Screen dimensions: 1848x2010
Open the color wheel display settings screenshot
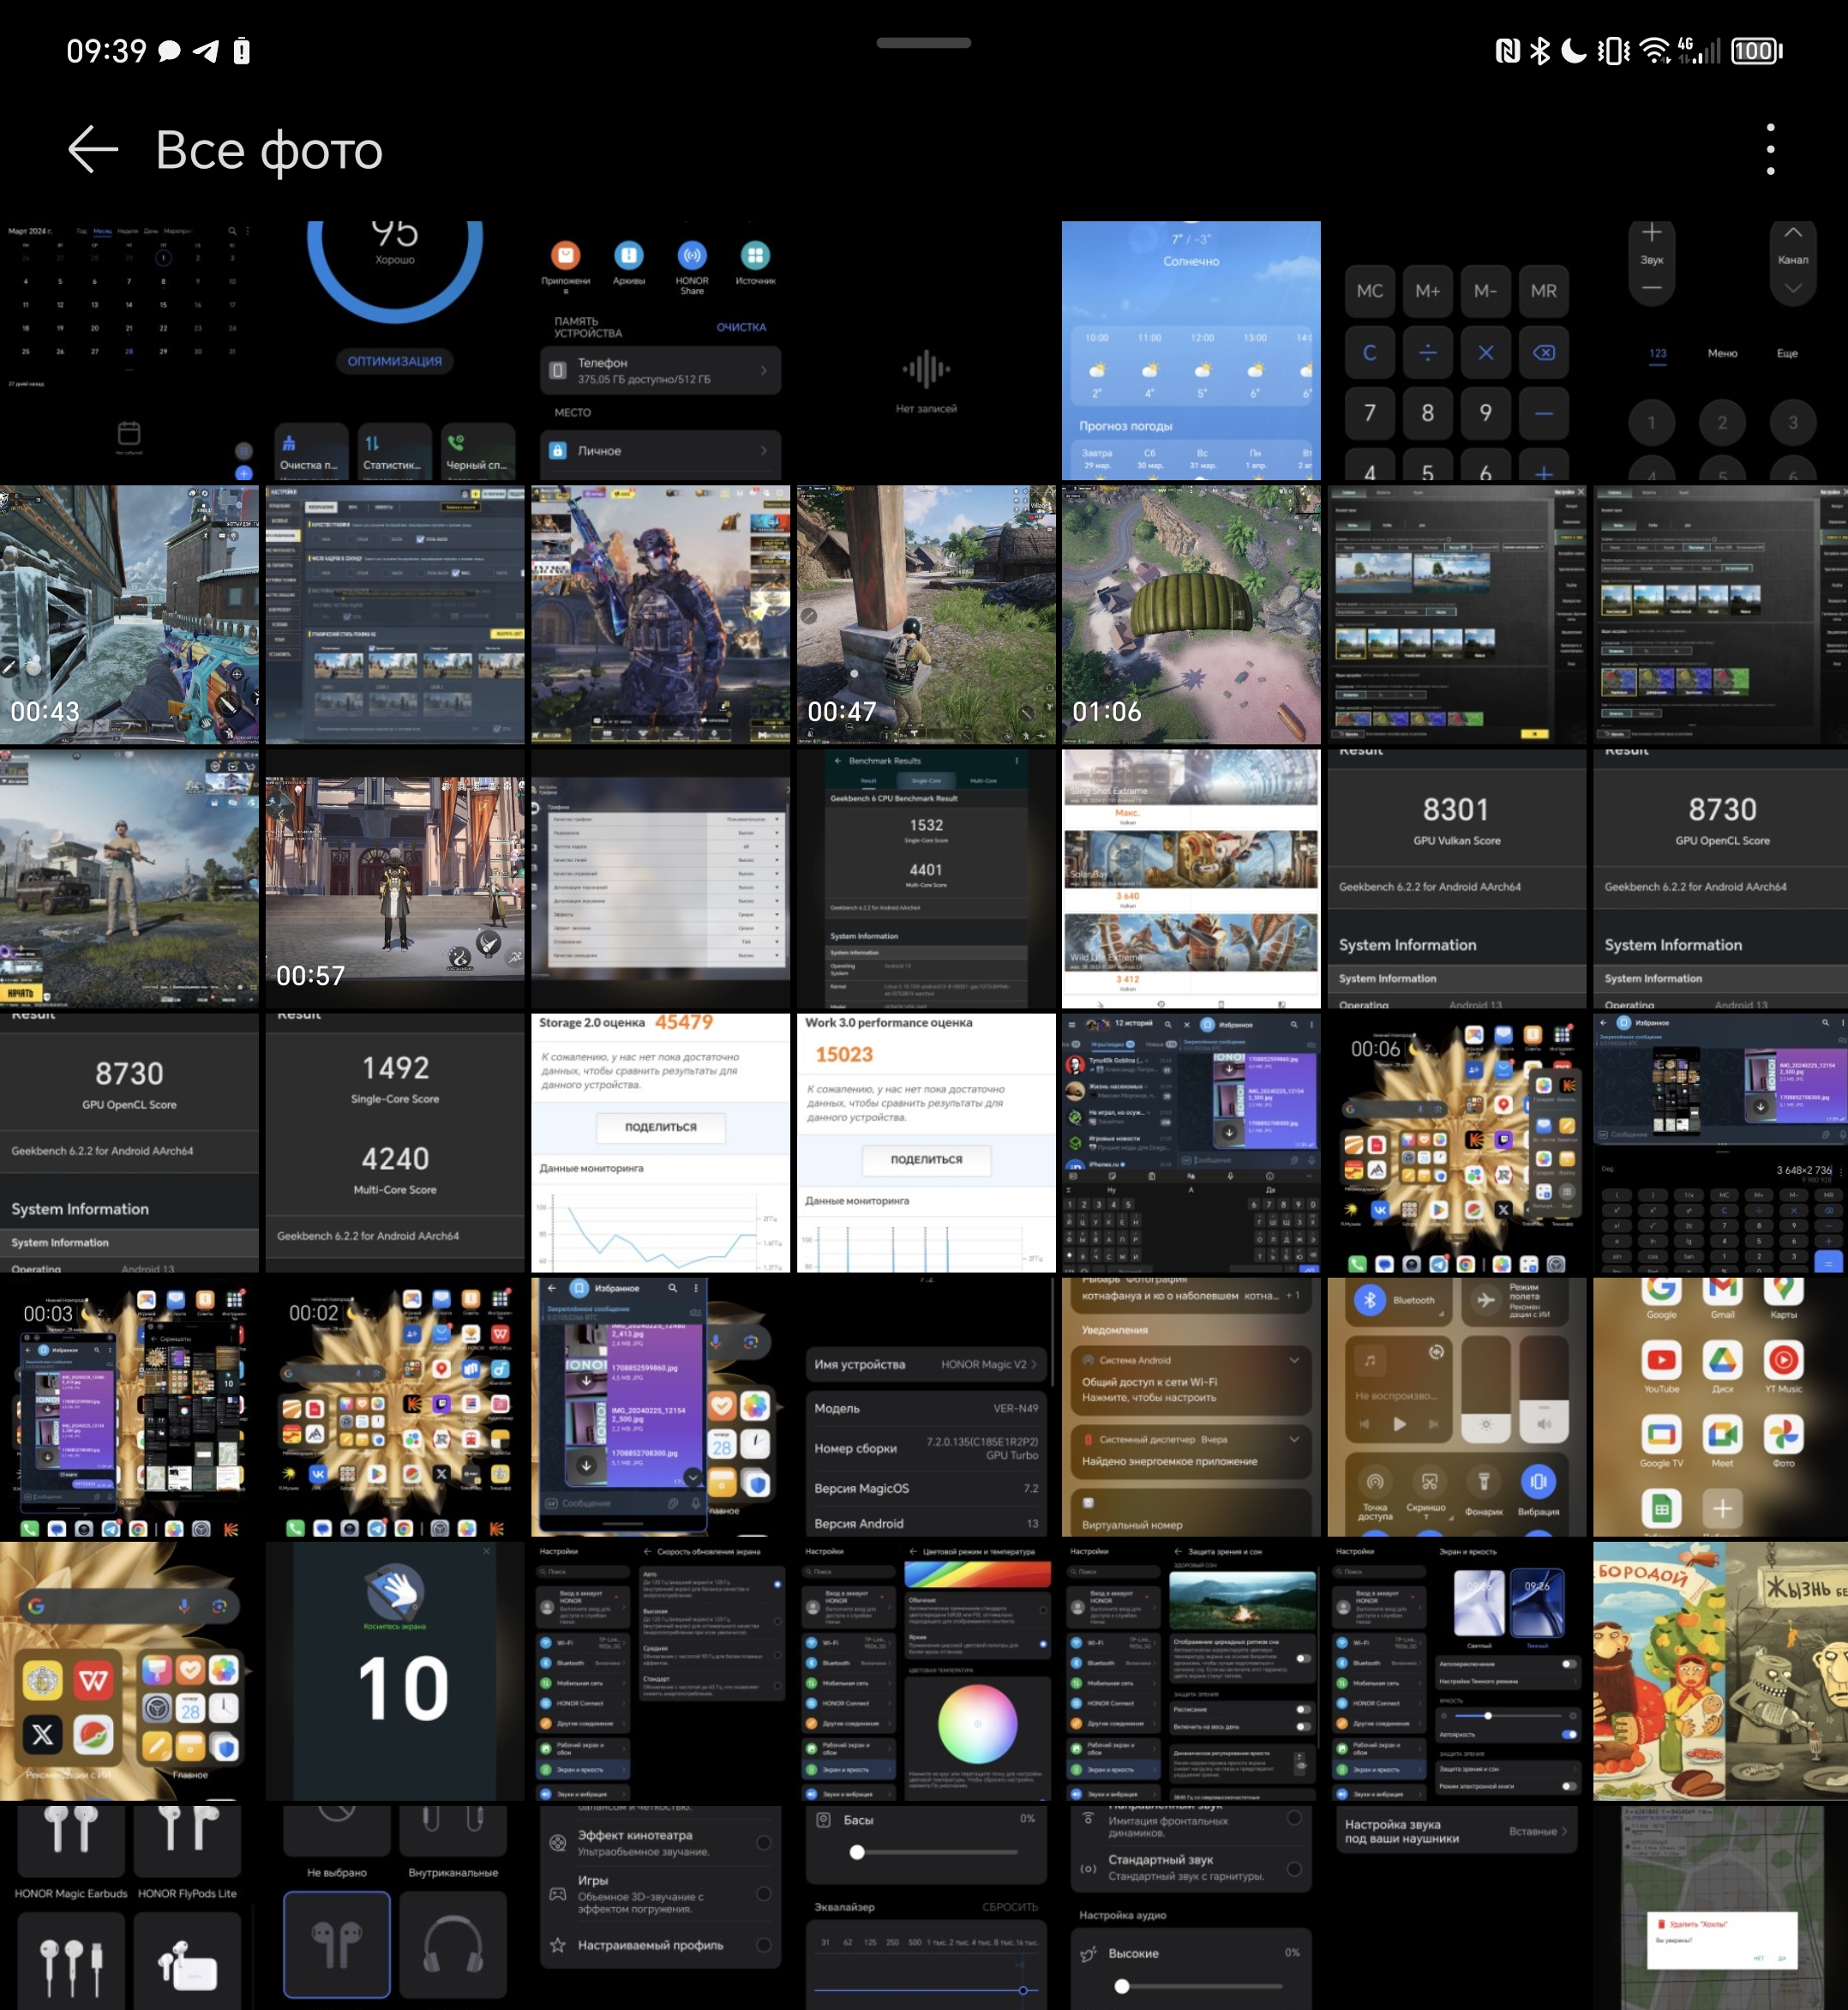926,1672
